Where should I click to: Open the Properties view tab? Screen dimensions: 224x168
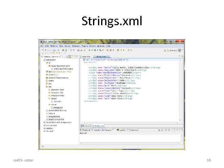(x=133, y=130)
